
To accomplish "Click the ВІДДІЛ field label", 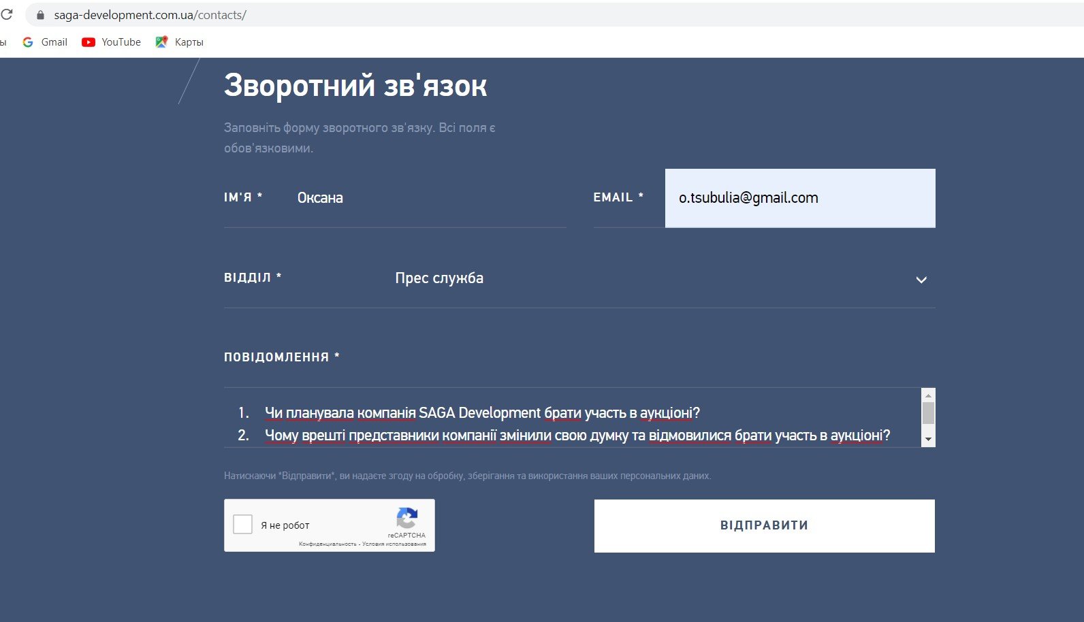I will [x=253, y=278].
